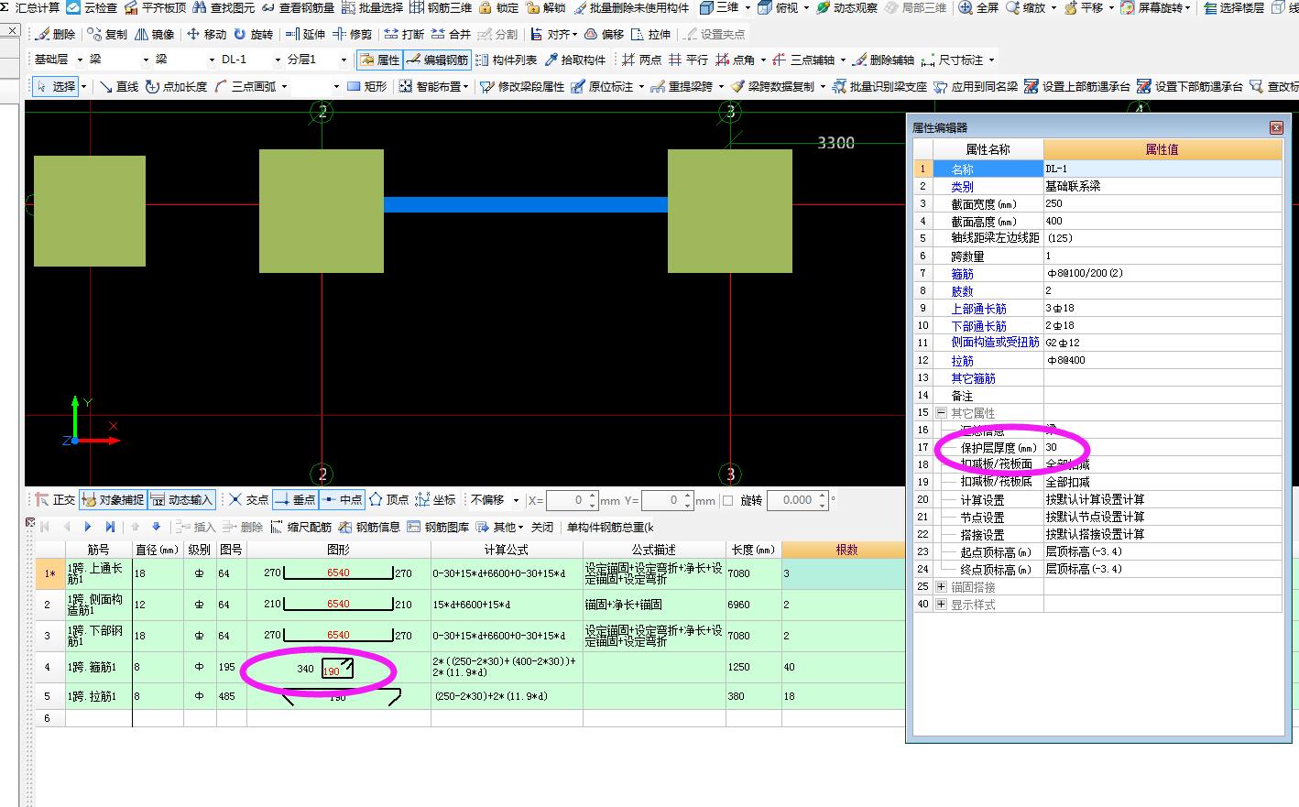Increase the rotation angle stepper

(823, 496)
